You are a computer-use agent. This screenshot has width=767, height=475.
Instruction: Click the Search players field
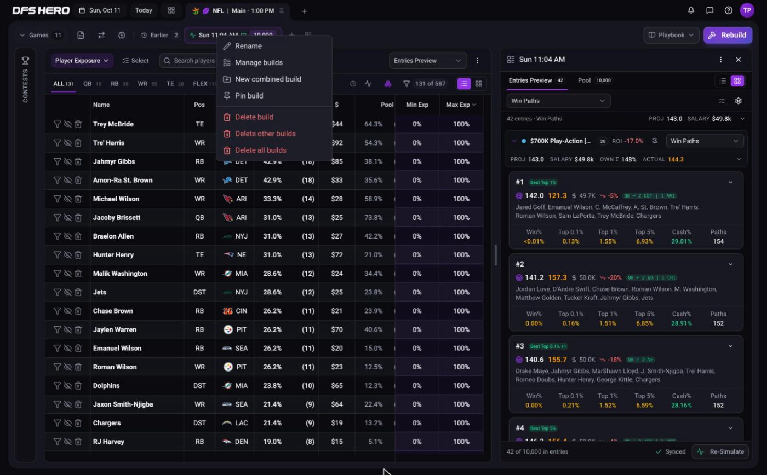pyautogui.click(x=188, y=61)
